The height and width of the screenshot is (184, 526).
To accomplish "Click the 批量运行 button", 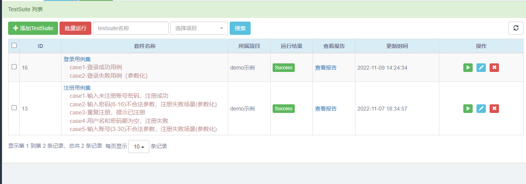I will [x=75, y=28].
